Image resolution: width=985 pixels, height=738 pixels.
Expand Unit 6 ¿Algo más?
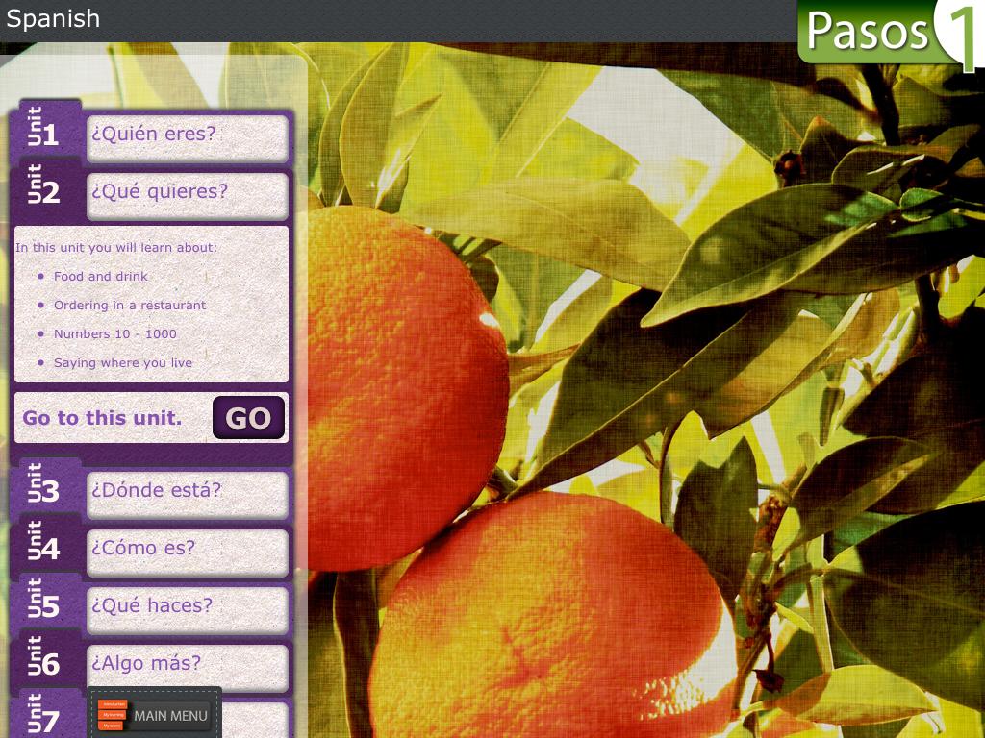pyautogui.click(x=188, y=667)
